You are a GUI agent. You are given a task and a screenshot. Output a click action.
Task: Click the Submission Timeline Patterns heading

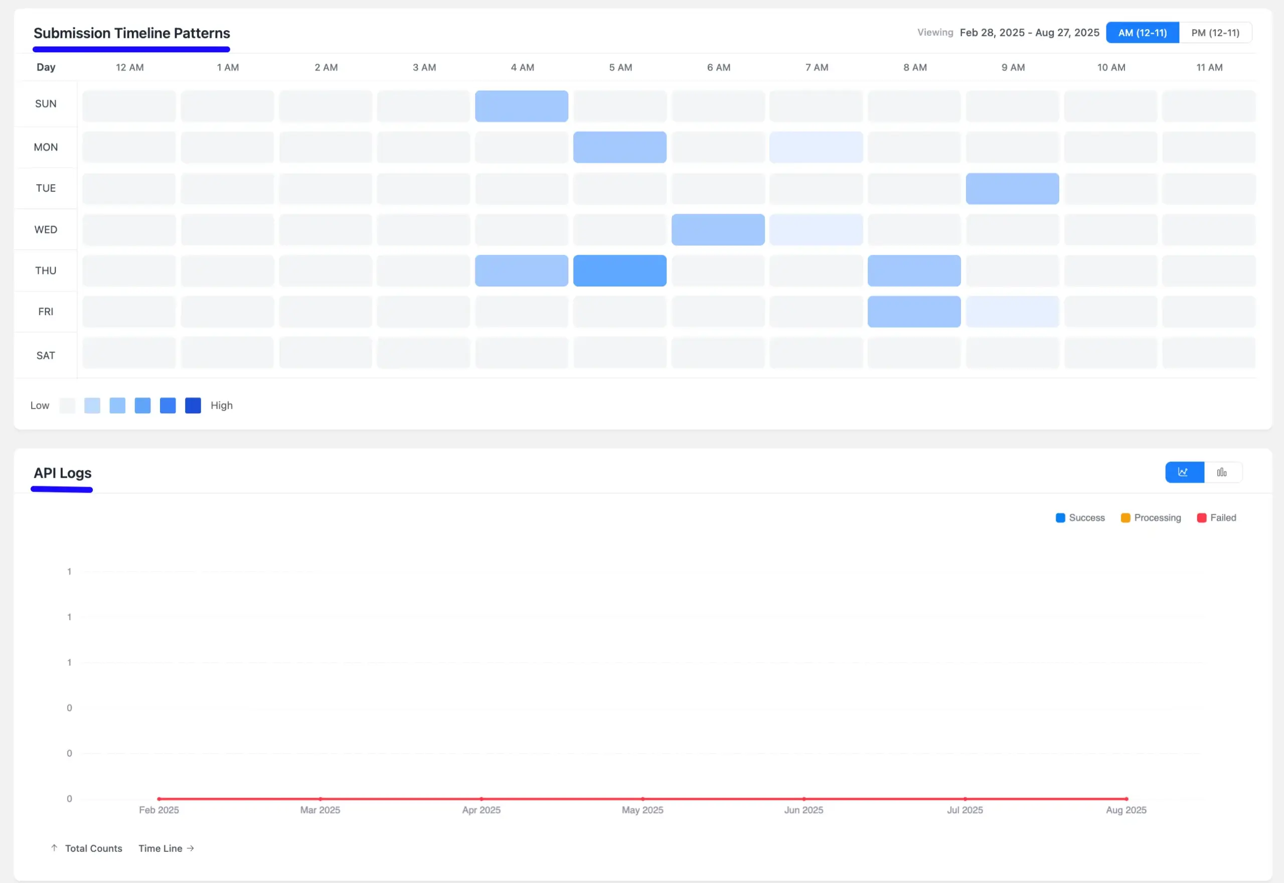[x=131, y=33]
